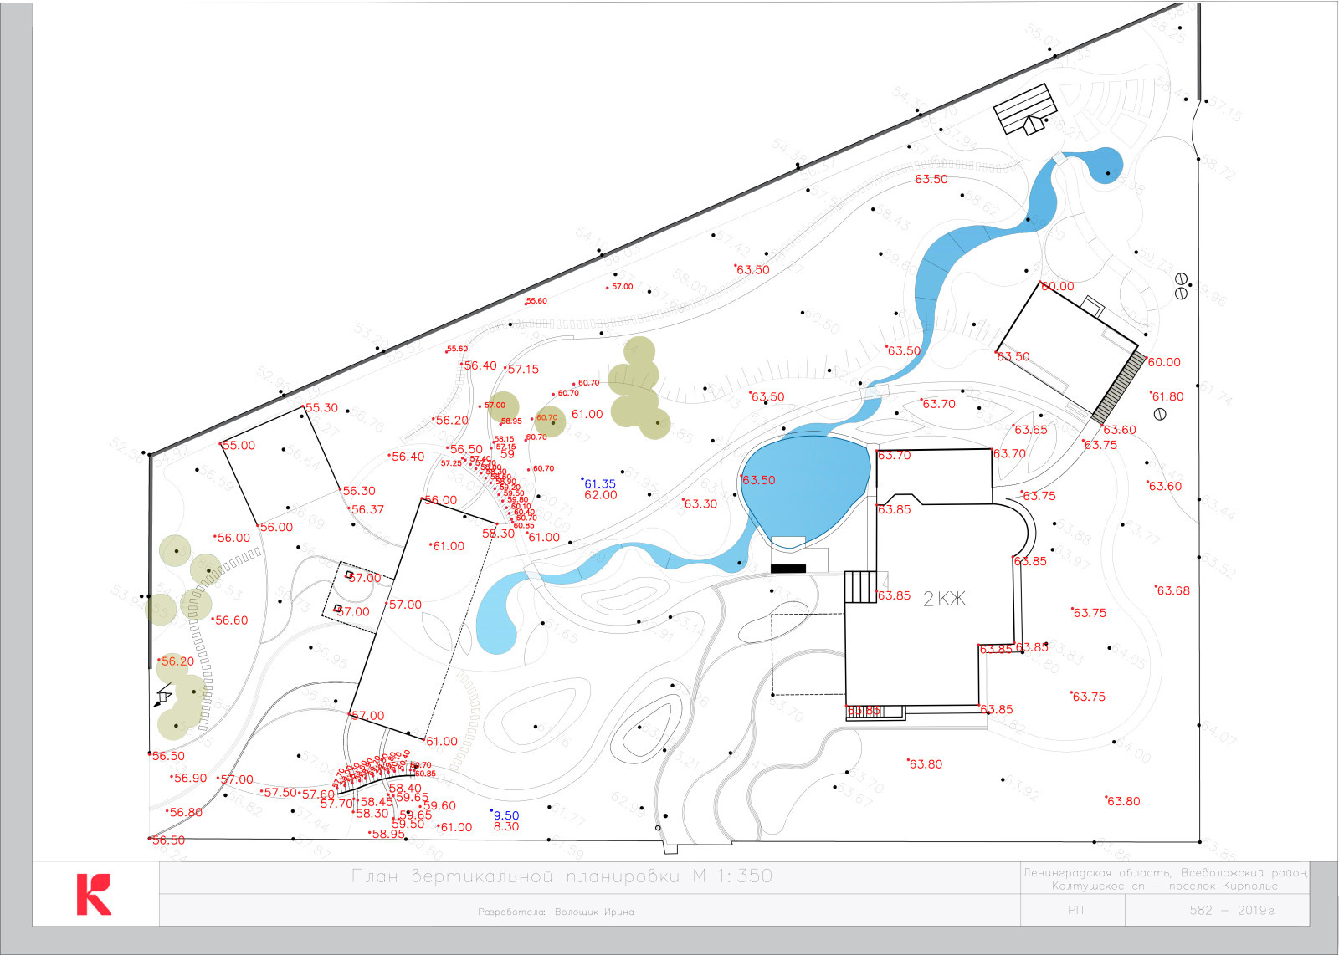Click the arrow marker on the left boundary
This screenshot has height=955, width=1339.
pyautogui.click(x=163, y=696)
